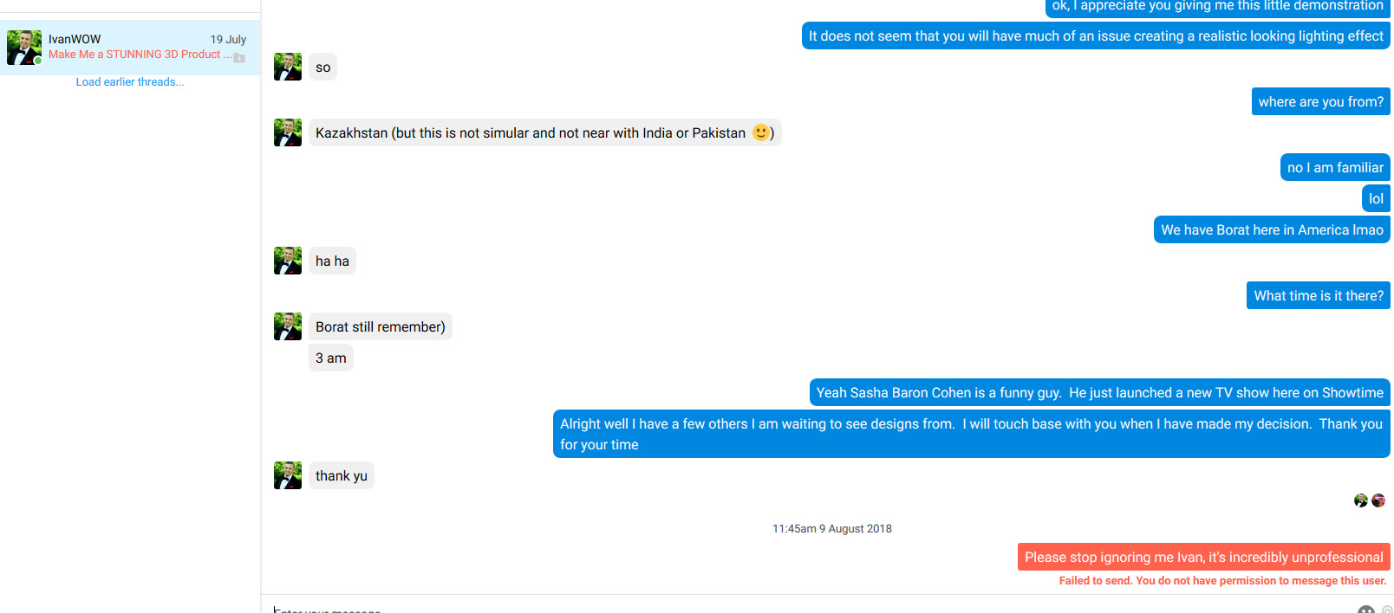Click the 'where are you from?' message bubble
The height and width of the screenshot is (613, 1394).
[1321, 101]
